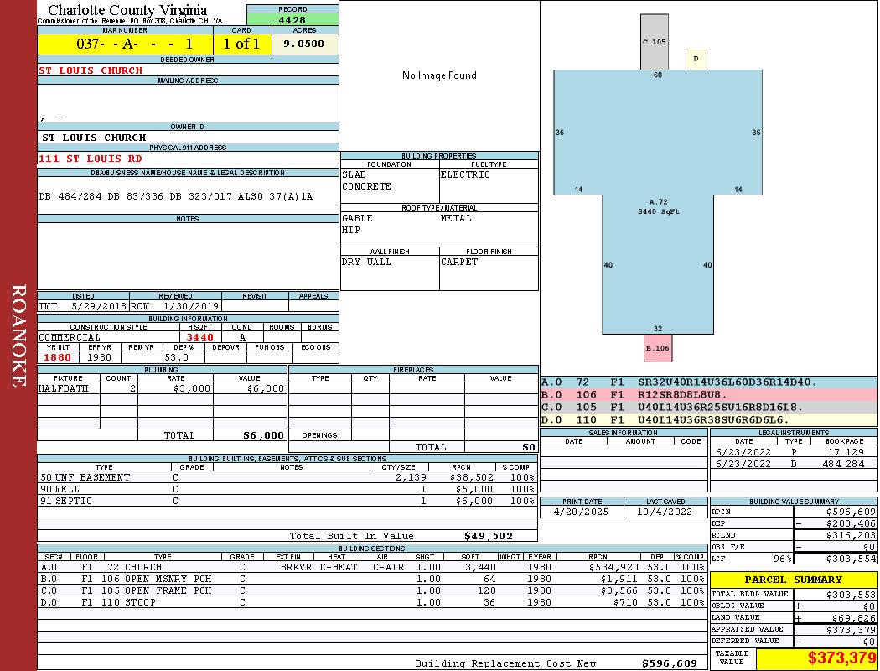Click the basement size value 2,139

[x=411, y=477]
